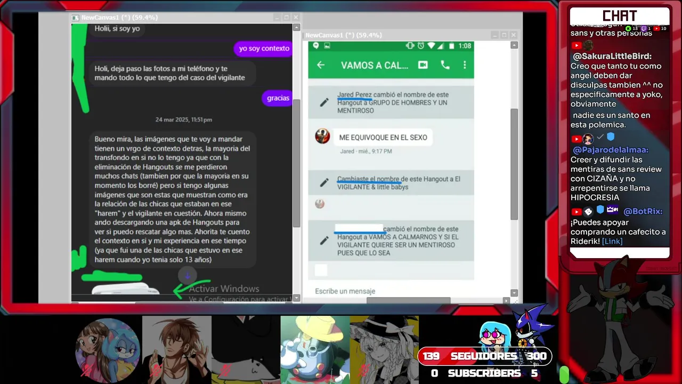
Task: Click the @Pajarodelalmaa username in chat
Action: [x=611, y=150]
